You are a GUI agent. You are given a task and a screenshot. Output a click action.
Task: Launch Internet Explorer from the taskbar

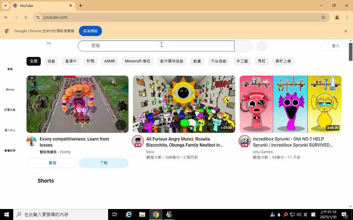129,215
